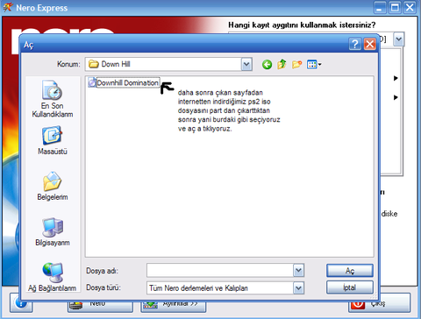This screenshot has height=319, width=421.
Task: Go to Masaüstü desktop shortcut
Action: [x=53, y=140]
